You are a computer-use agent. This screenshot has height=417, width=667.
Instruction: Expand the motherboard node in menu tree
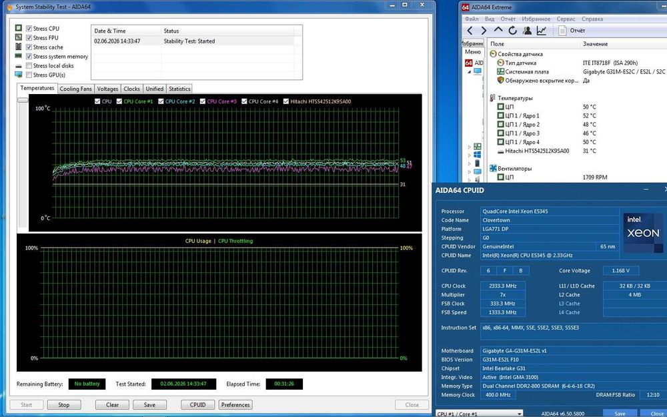469,147
